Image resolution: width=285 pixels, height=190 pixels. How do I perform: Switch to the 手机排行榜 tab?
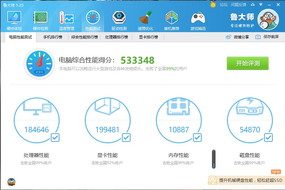coord(53,37)
